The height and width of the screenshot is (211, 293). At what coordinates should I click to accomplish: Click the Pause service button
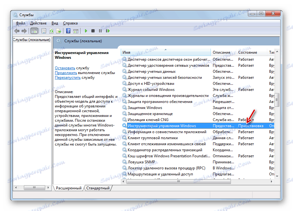100,31
